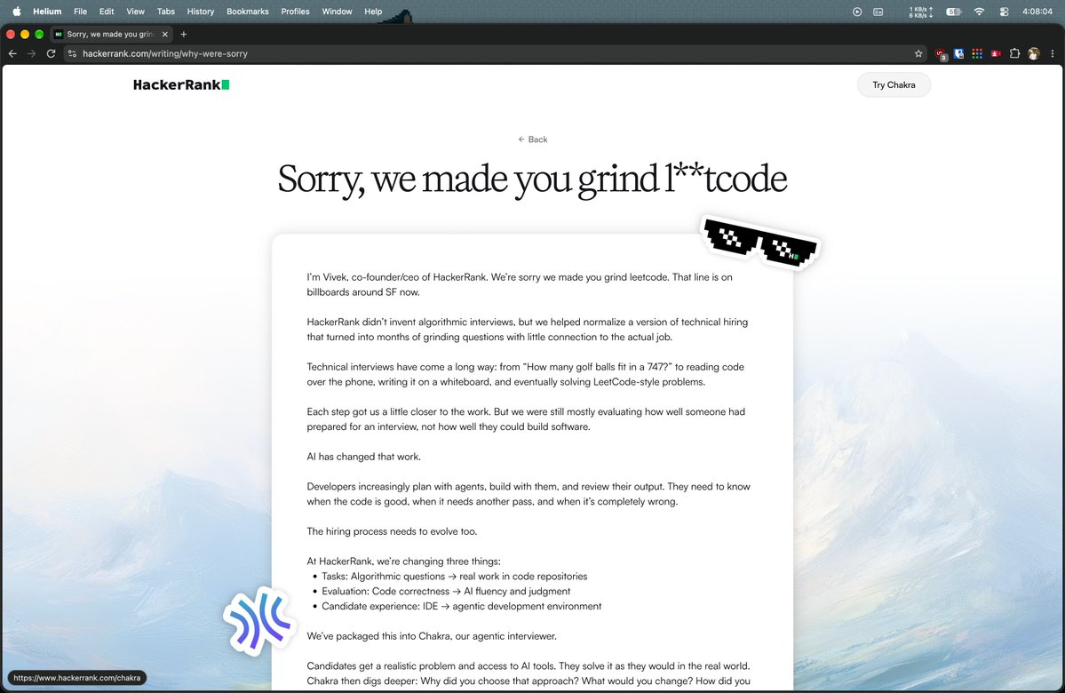Open the History menu
Viewport: 1065px width, 693px height.
tap(201, 12)
